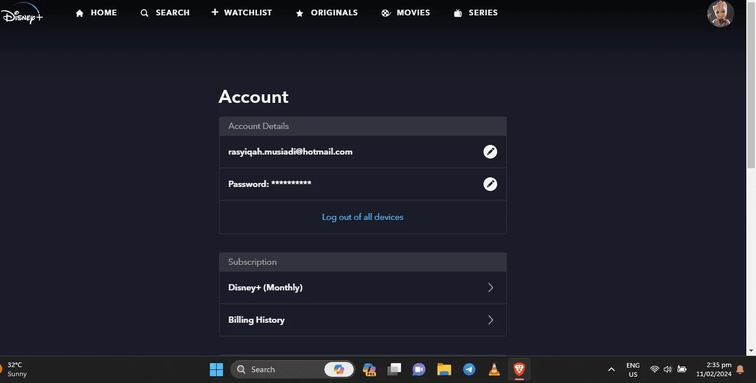756x383 pixels.
Task: Open the Copilot PRE taskbar app
Action: [369, 369]
